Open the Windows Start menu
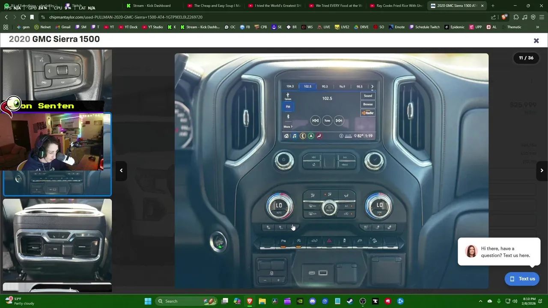Screen dimensions: 548x308 [x=148, y=301]
